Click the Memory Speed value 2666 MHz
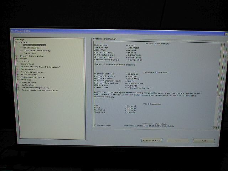 coord(133,79)
